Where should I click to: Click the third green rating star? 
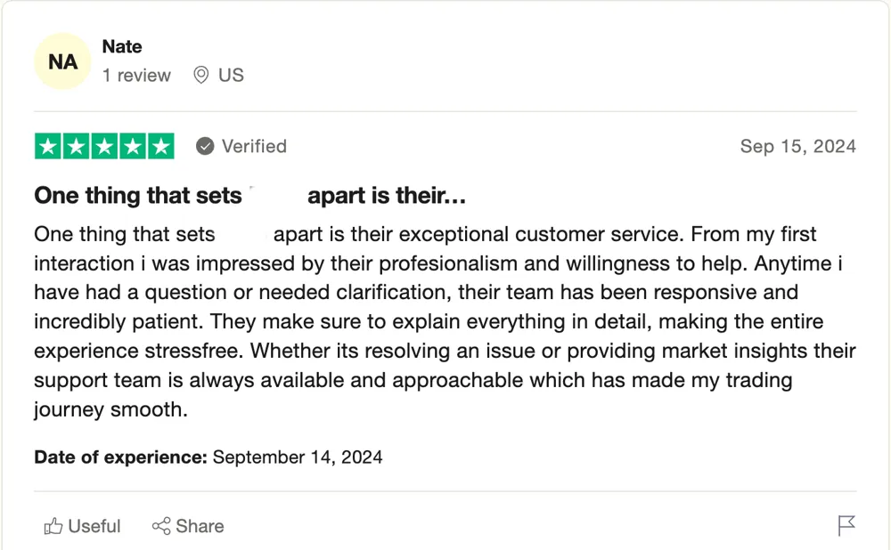104,146
